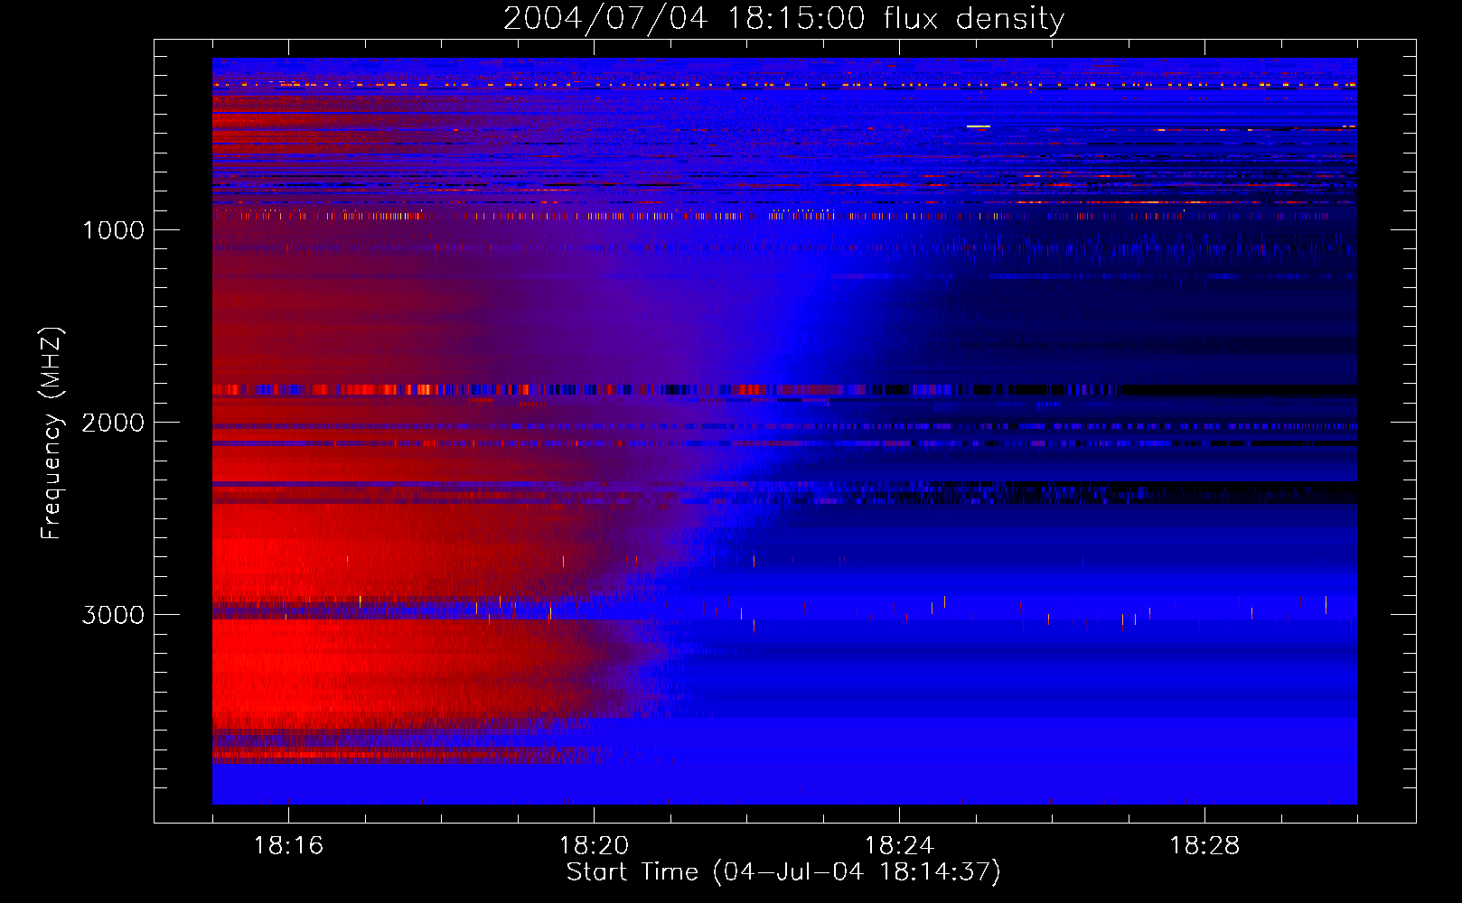Click the 18:20 time tick label

click(594, 846)
